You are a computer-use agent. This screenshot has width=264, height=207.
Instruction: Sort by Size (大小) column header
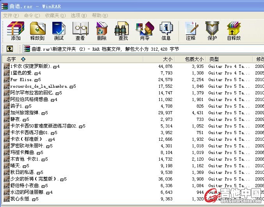(167, 59)
